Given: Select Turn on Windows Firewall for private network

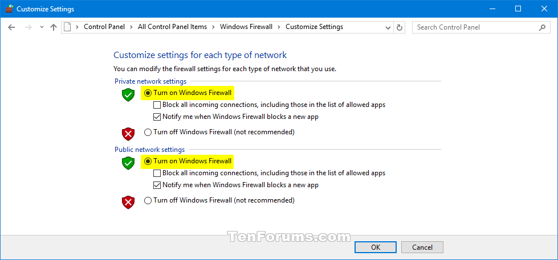Looking at the screenshot, I should point(188,93).
